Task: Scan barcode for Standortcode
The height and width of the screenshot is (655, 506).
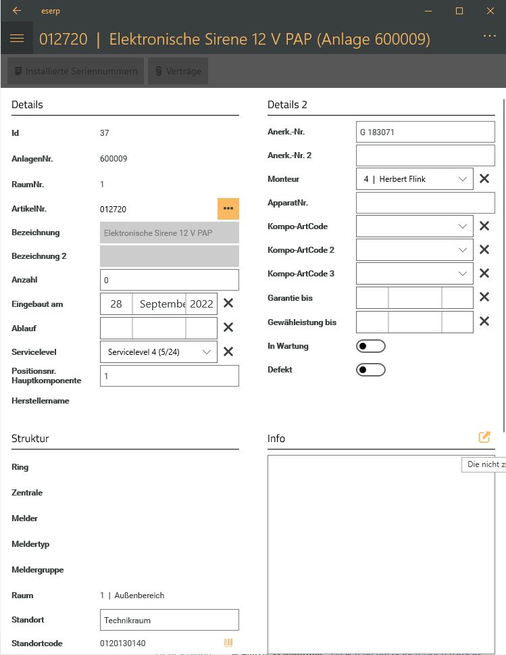Action: click(x=228, y=643)
